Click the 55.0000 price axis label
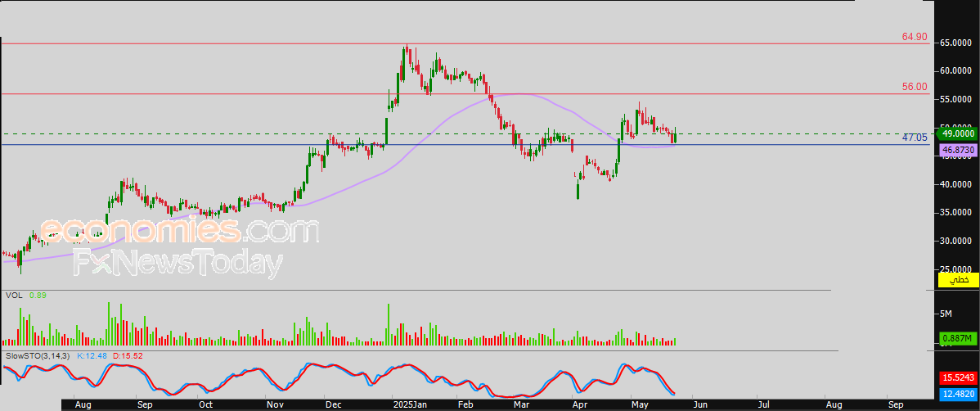 956,99
